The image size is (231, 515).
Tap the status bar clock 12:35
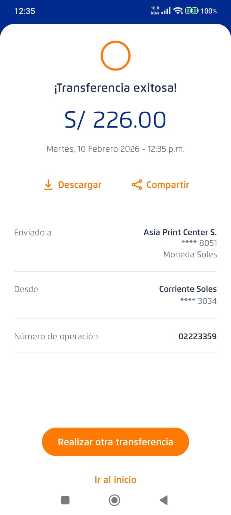coord(25,11)
